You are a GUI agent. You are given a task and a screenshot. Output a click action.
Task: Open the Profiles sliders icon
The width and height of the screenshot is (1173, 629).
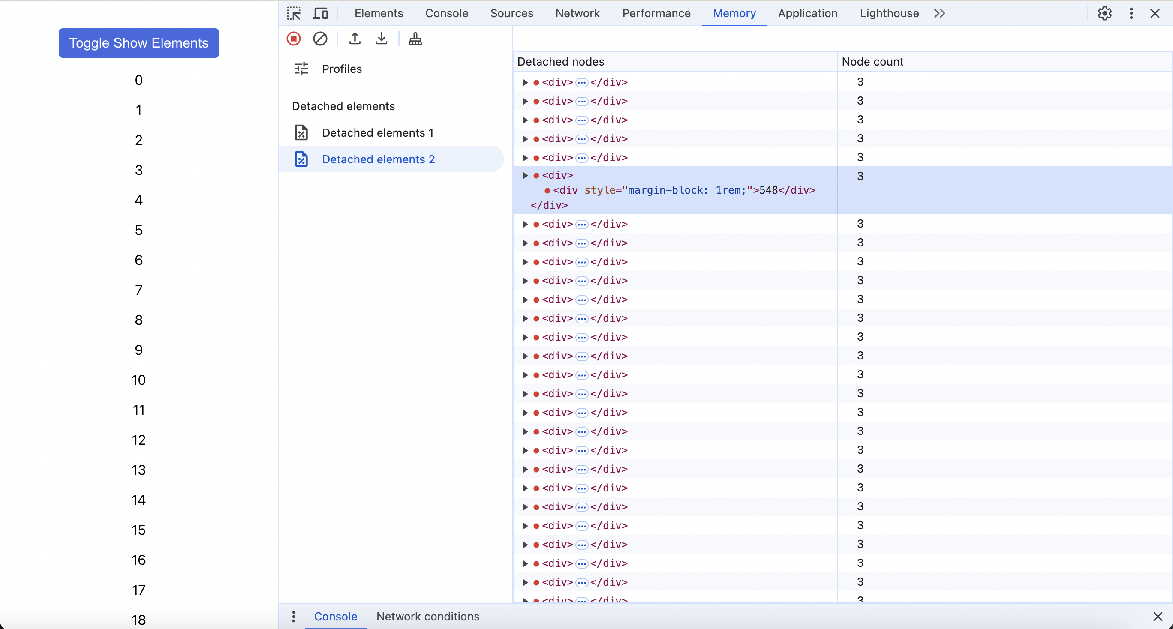point(301,69)
